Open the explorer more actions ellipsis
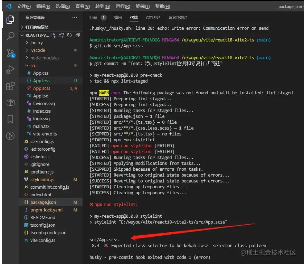The width and height of the screenshot is (304, 264). tap(75, 18)
